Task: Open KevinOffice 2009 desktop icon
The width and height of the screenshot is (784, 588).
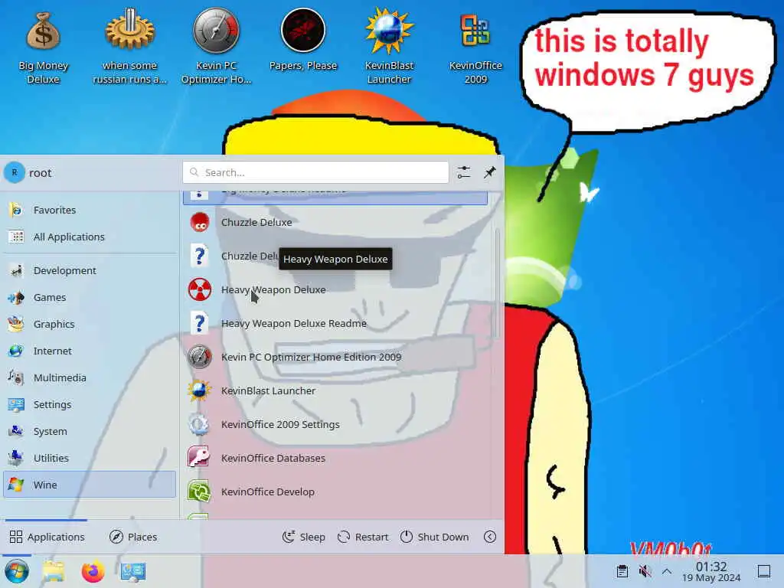Action: click(x=475, y=47)
